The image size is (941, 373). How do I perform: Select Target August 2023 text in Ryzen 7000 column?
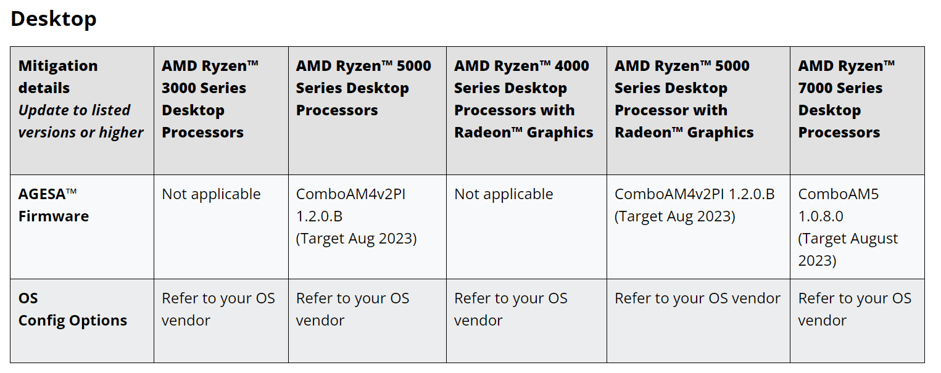click(x=848, y=250)
